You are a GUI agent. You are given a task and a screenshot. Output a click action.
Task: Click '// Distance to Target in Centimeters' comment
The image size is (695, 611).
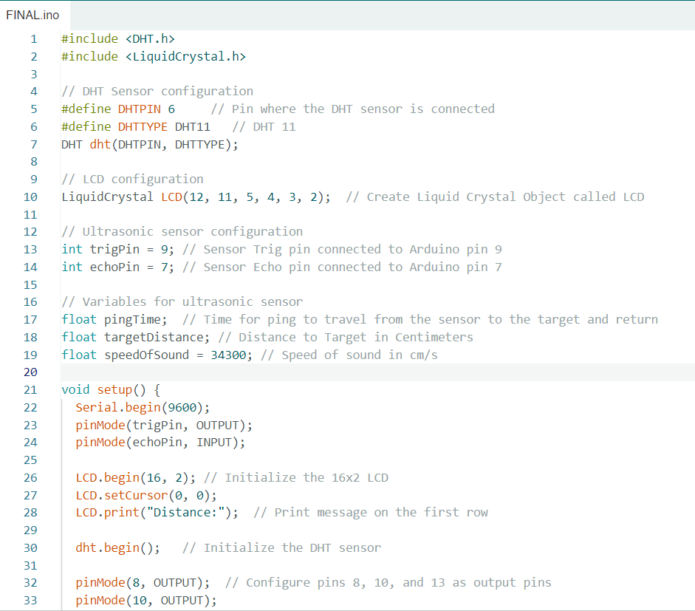pyautogui.click(x=346, y=337)
